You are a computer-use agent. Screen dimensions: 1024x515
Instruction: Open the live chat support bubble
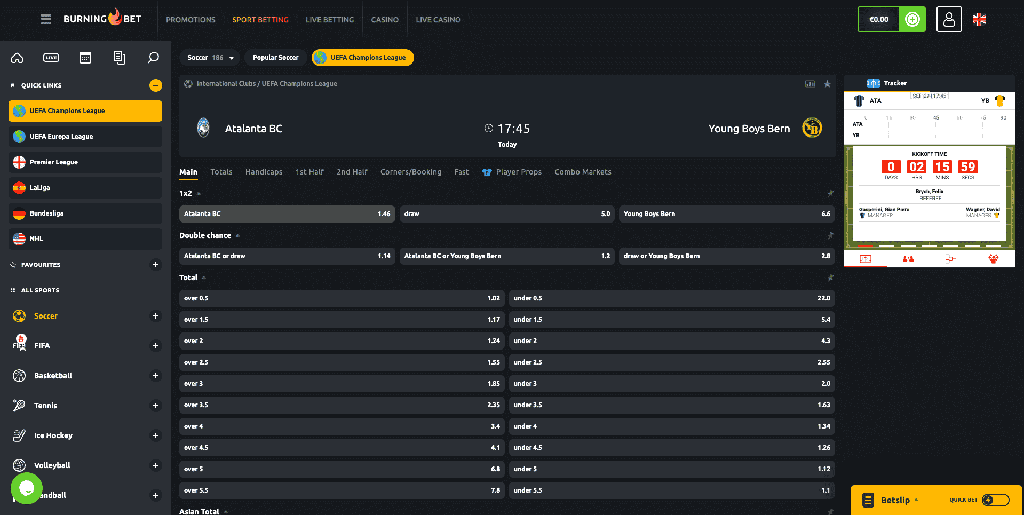(x=27, y=488)
